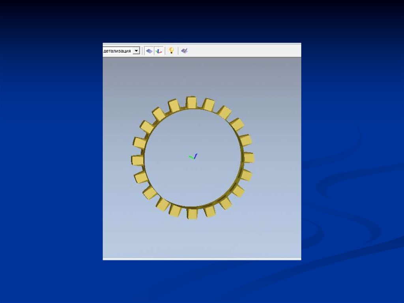Select the upper-left gear tooth at 10 o'clock
404x303 pixels.
[147, 127]
